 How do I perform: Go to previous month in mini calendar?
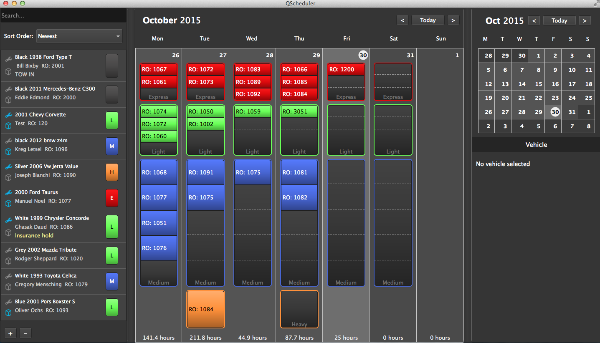point(534,20)
